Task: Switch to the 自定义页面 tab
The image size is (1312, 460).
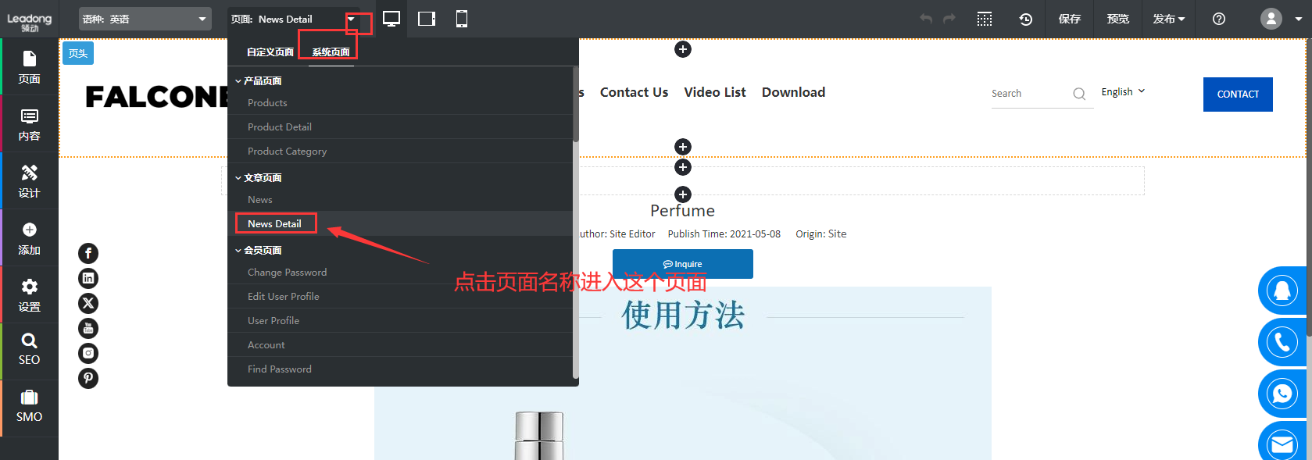Action: (270, 52)
